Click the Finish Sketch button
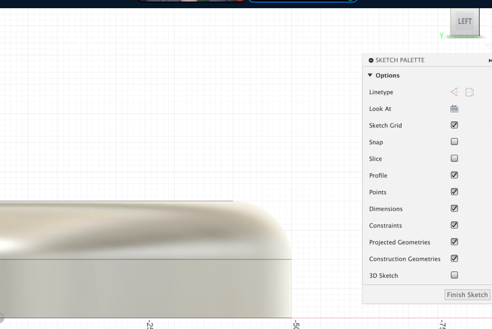 (x=467, y=295)
